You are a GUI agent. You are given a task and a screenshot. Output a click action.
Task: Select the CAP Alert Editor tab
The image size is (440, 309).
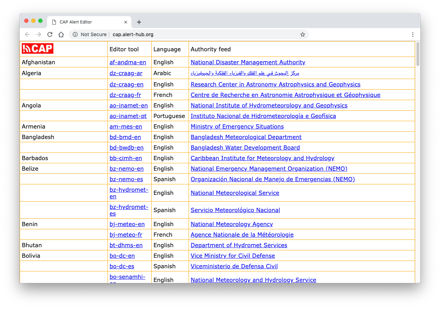[x=90, y=22]
